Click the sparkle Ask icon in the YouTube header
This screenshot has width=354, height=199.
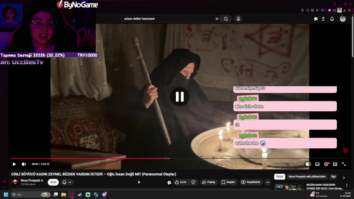coord(316,19)
